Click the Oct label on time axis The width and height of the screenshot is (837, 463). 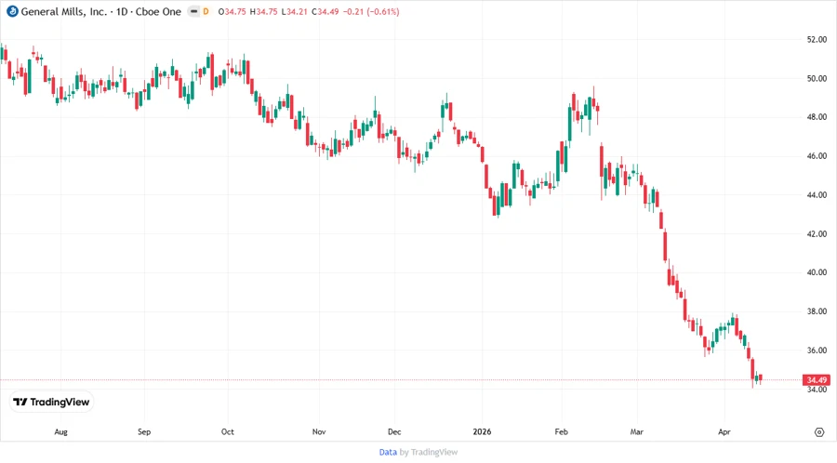[228, 431]
